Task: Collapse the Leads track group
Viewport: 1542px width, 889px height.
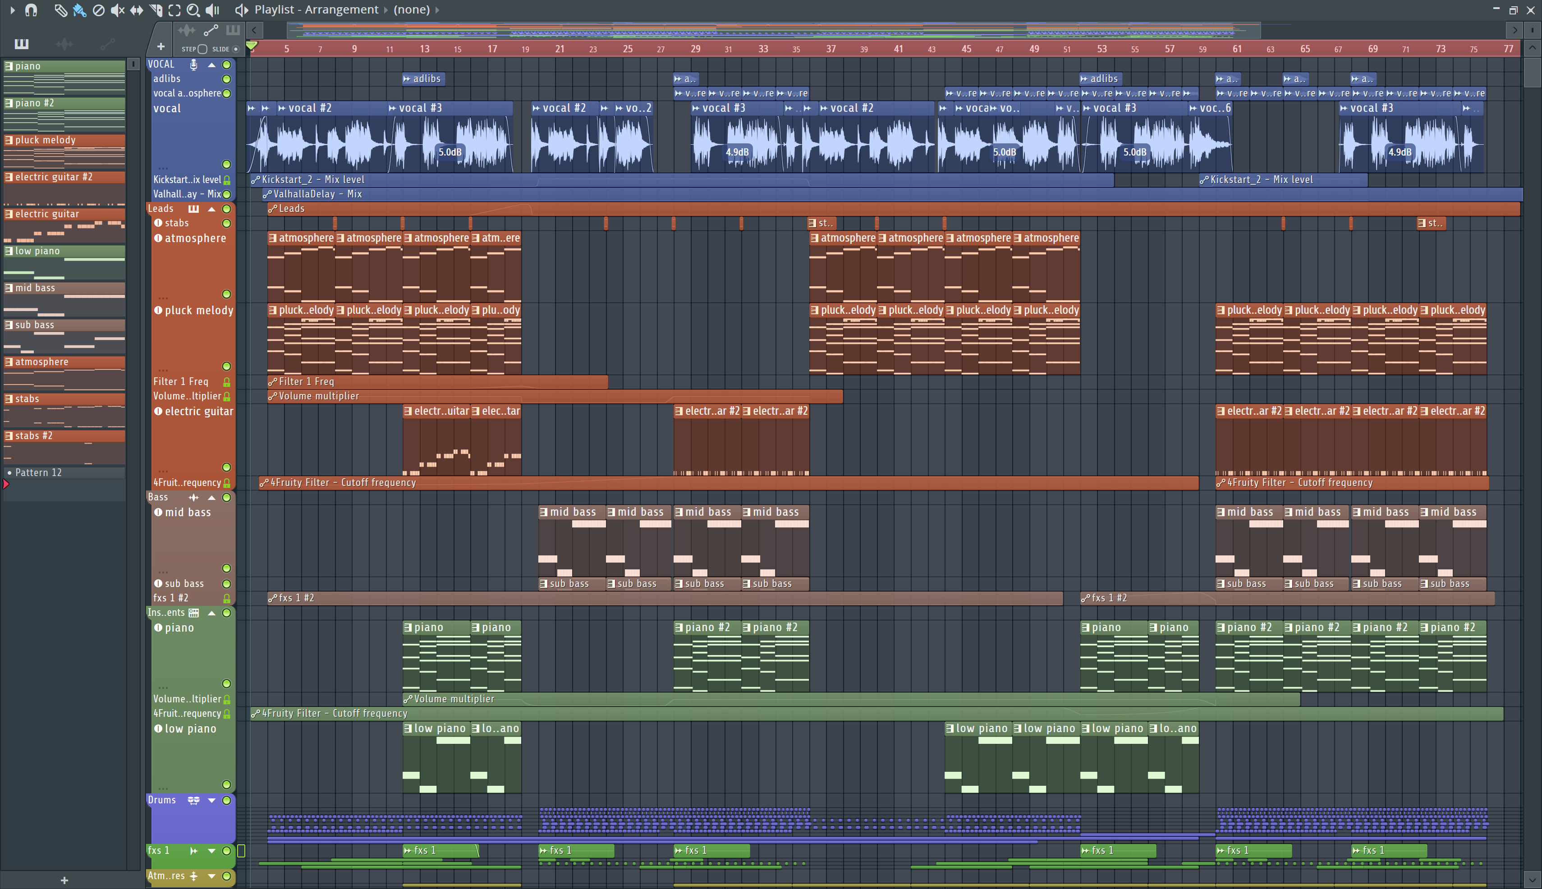Action: 212,209
